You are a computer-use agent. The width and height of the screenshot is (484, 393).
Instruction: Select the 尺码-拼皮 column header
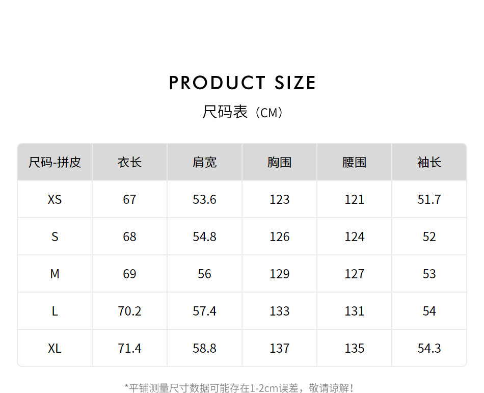coord(55,163)
